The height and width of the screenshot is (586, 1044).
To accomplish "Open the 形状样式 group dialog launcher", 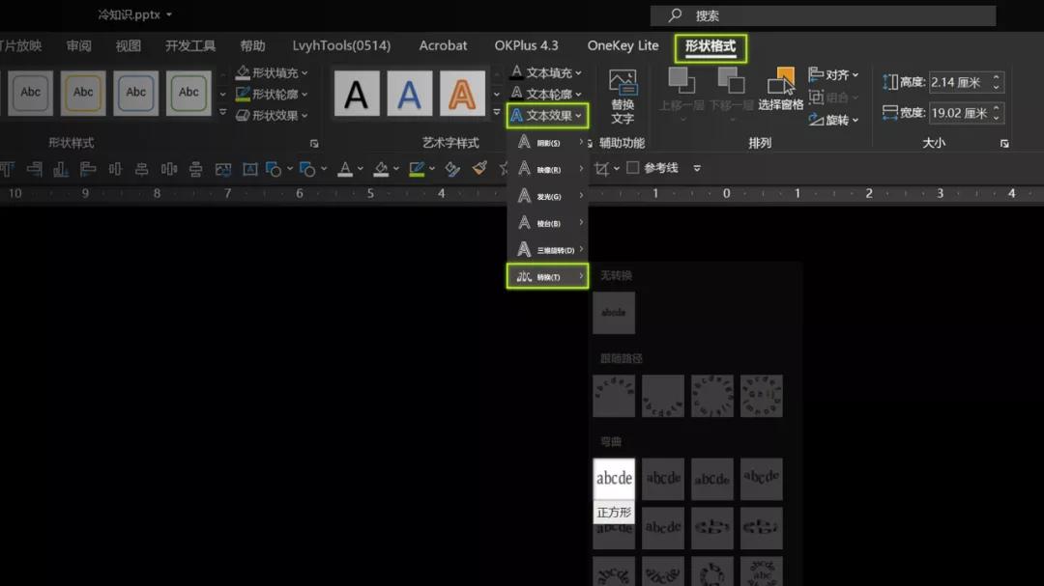I will (314, 143).
